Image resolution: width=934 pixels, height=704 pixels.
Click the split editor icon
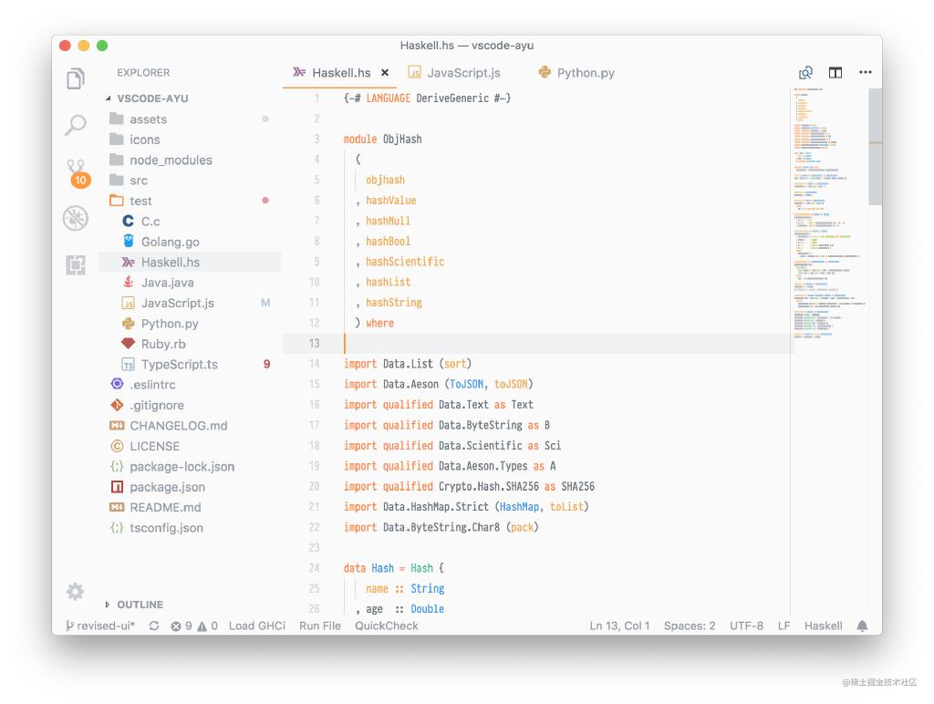(x=835, y=73)
